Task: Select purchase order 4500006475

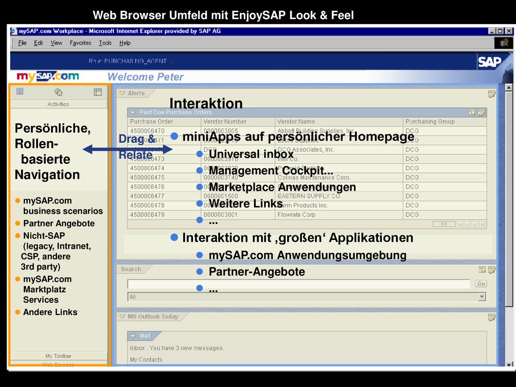Action: [x=147, y=177]
